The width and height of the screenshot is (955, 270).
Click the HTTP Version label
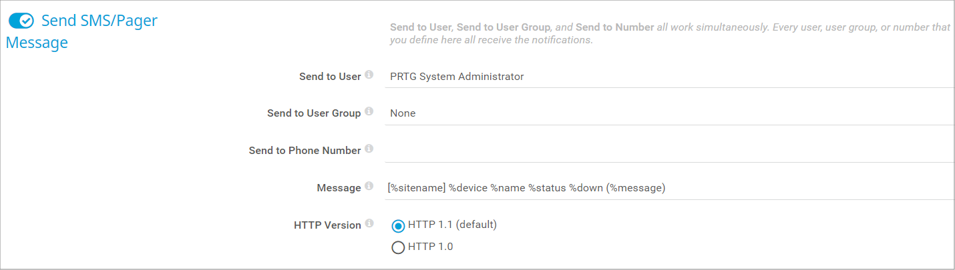pos(327,225)
